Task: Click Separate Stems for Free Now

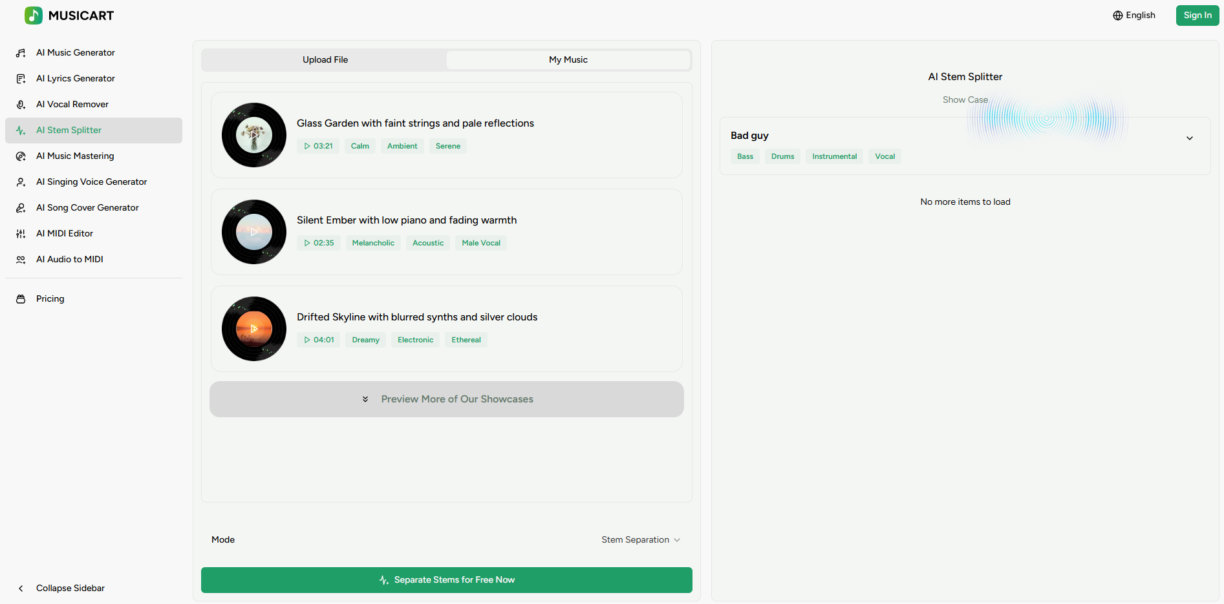Action: tap(446, 579)
